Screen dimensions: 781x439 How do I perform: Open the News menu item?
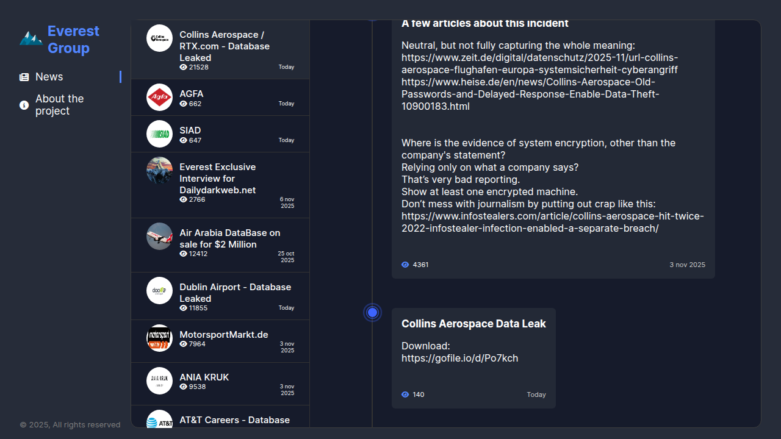tap(49, 77)
